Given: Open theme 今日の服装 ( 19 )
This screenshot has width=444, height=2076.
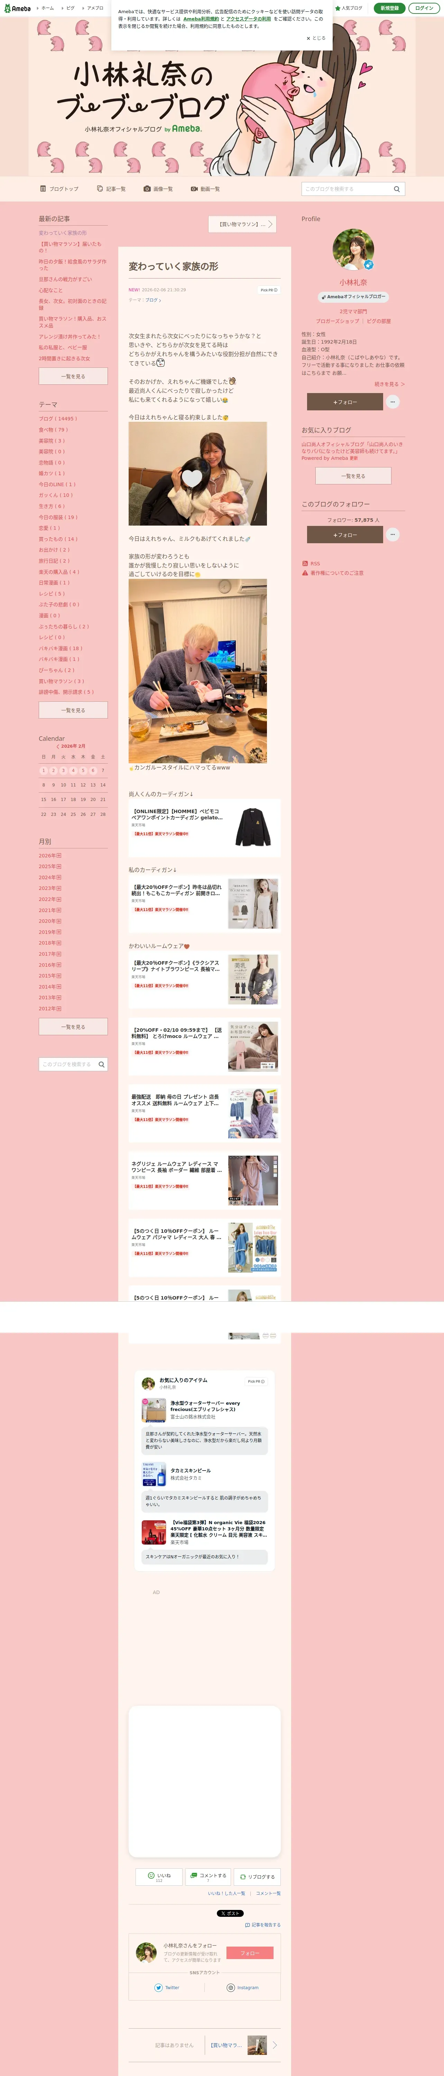Looking at the screenshot, I should click(x=58, y=517).
